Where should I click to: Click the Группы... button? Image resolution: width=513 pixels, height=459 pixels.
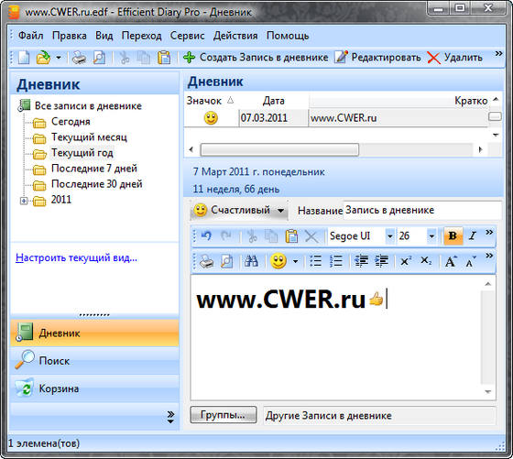pyautogui.click(x=224, y=415)
